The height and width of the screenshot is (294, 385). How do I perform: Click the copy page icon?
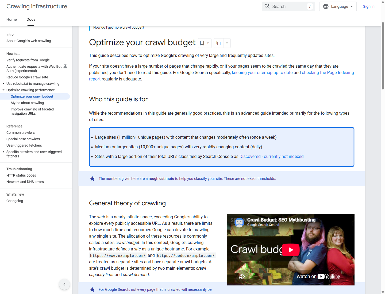click(x=218, y=43)
